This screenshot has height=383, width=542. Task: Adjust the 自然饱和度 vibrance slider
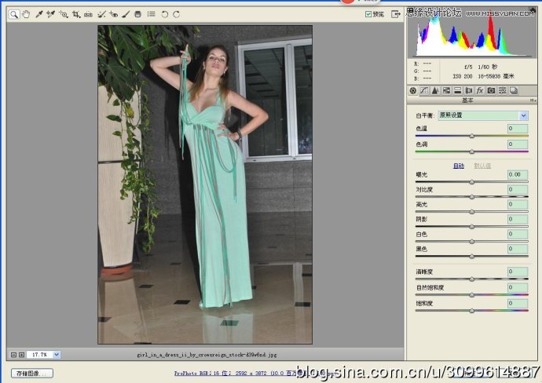click(x=472, y=295)
